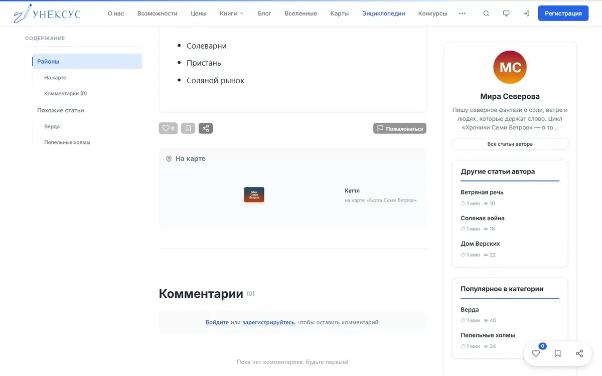Click the Другие статьи автора heading

(x=498, y=171)
